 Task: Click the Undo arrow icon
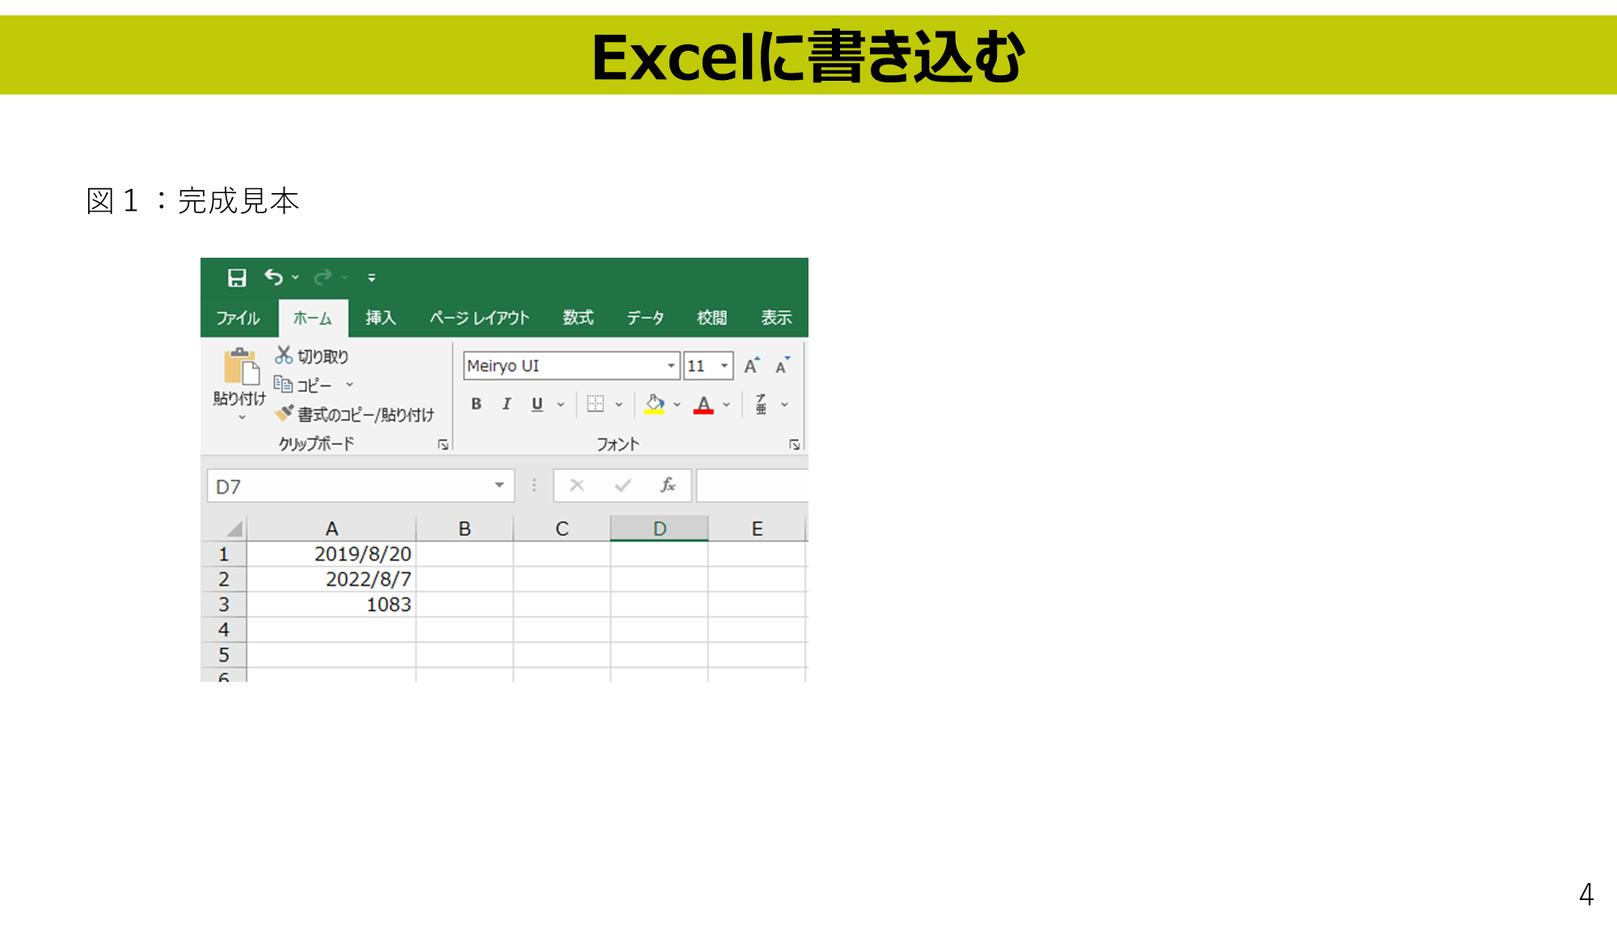pos(274,278)
